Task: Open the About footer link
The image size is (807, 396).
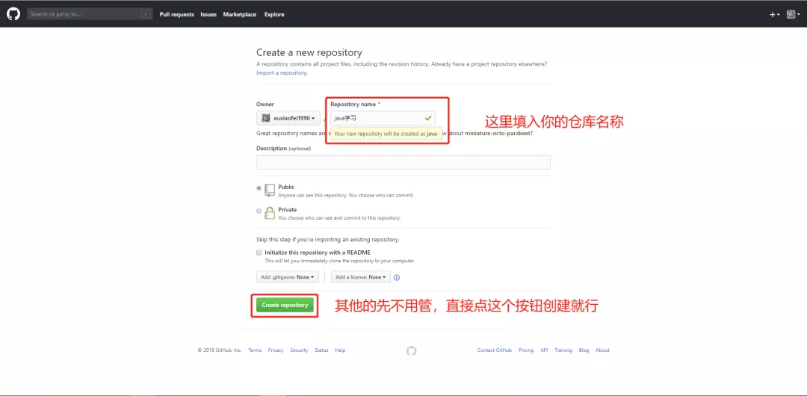Action: (x=603, y=350)
